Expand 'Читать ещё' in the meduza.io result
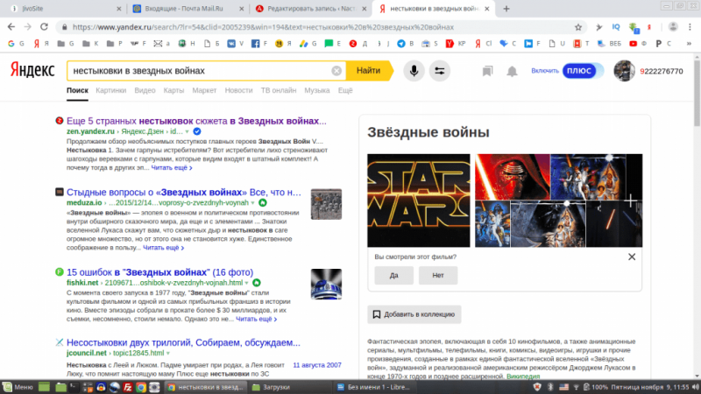Viewport: 701px width, 394px height. (x=164, y=248)
